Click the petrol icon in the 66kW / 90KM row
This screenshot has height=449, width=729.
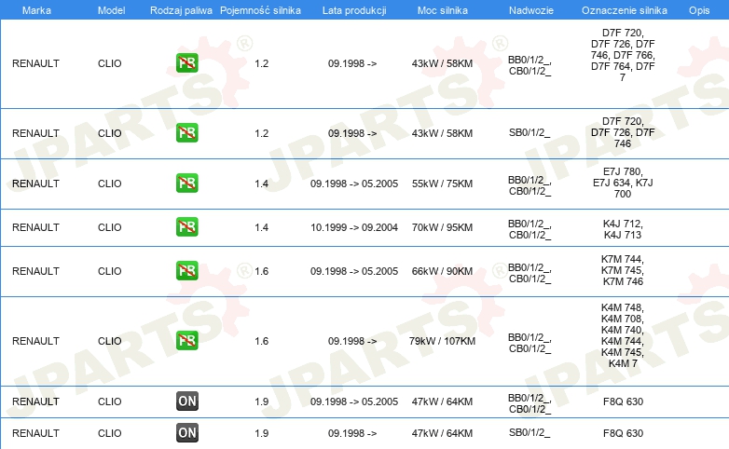(x=186, y=270)
